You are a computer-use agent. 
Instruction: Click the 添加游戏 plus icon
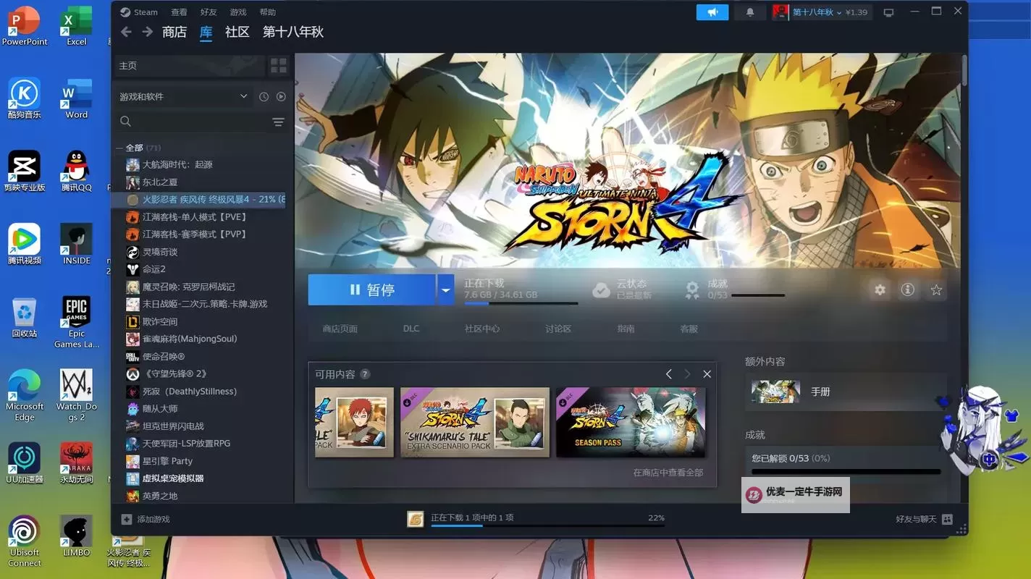[x=127, y=519]
